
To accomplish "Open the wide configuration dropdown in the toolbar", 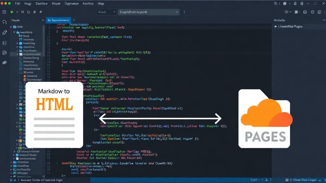I will tap(149, 12).
